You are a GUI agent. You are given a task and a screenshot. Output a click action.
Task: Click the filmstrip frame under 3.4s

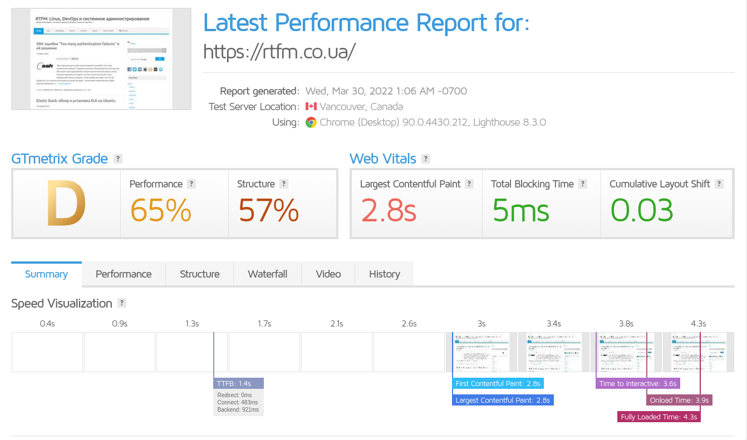pyautogui.click(x=554, y=352)
